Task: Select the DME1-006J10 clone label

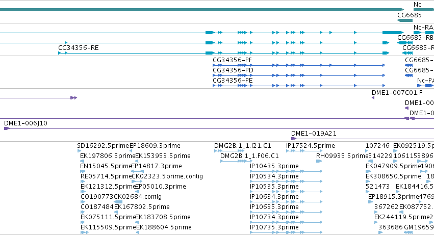Action: click(25, 123)
